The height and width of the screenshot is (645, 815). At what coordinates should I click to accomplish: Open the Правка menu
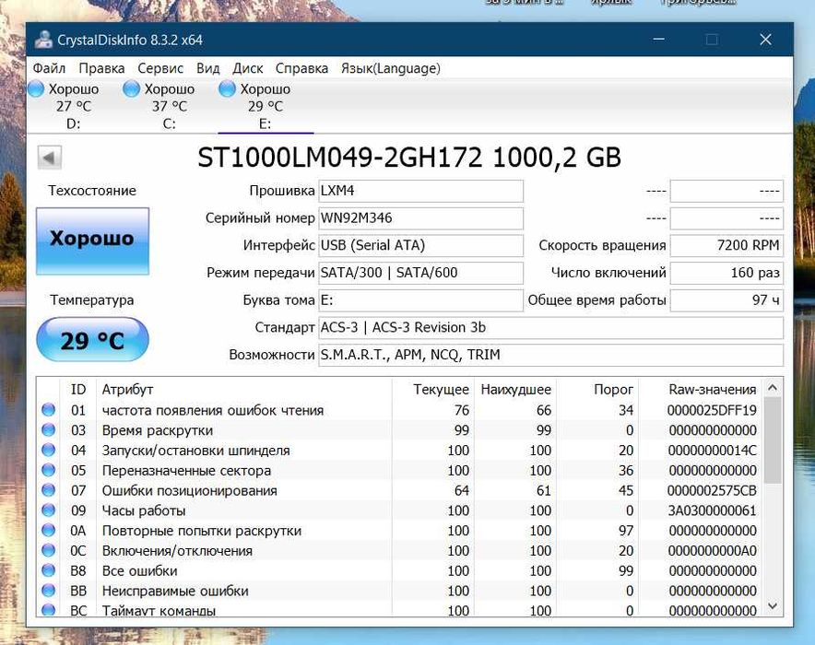(101, 68)
